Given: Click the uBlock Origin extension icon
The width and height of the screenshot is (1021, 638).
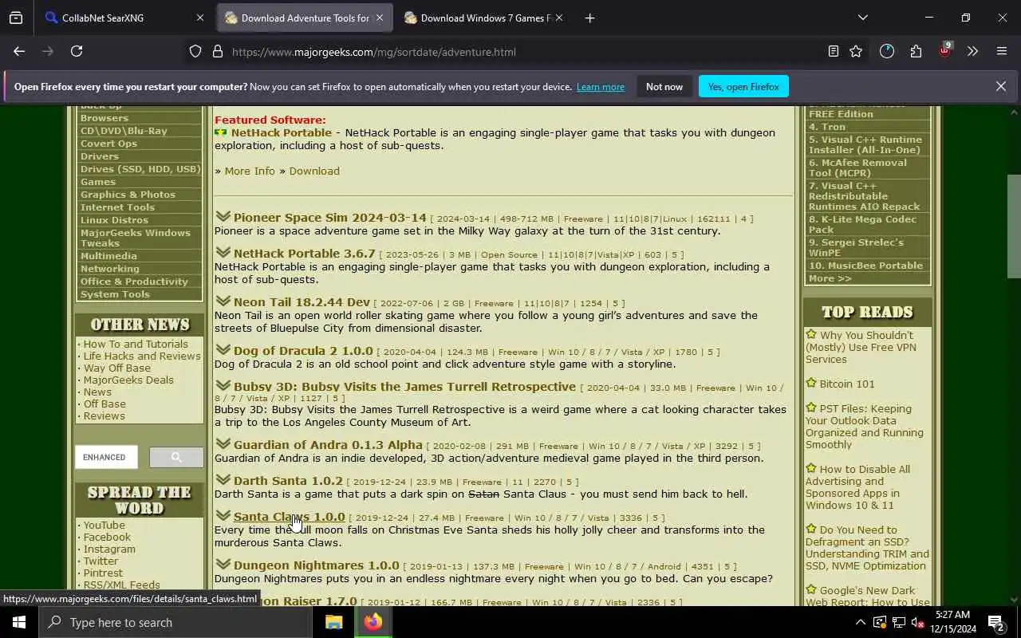Looking at the screenshot, I should coord(945,50).
